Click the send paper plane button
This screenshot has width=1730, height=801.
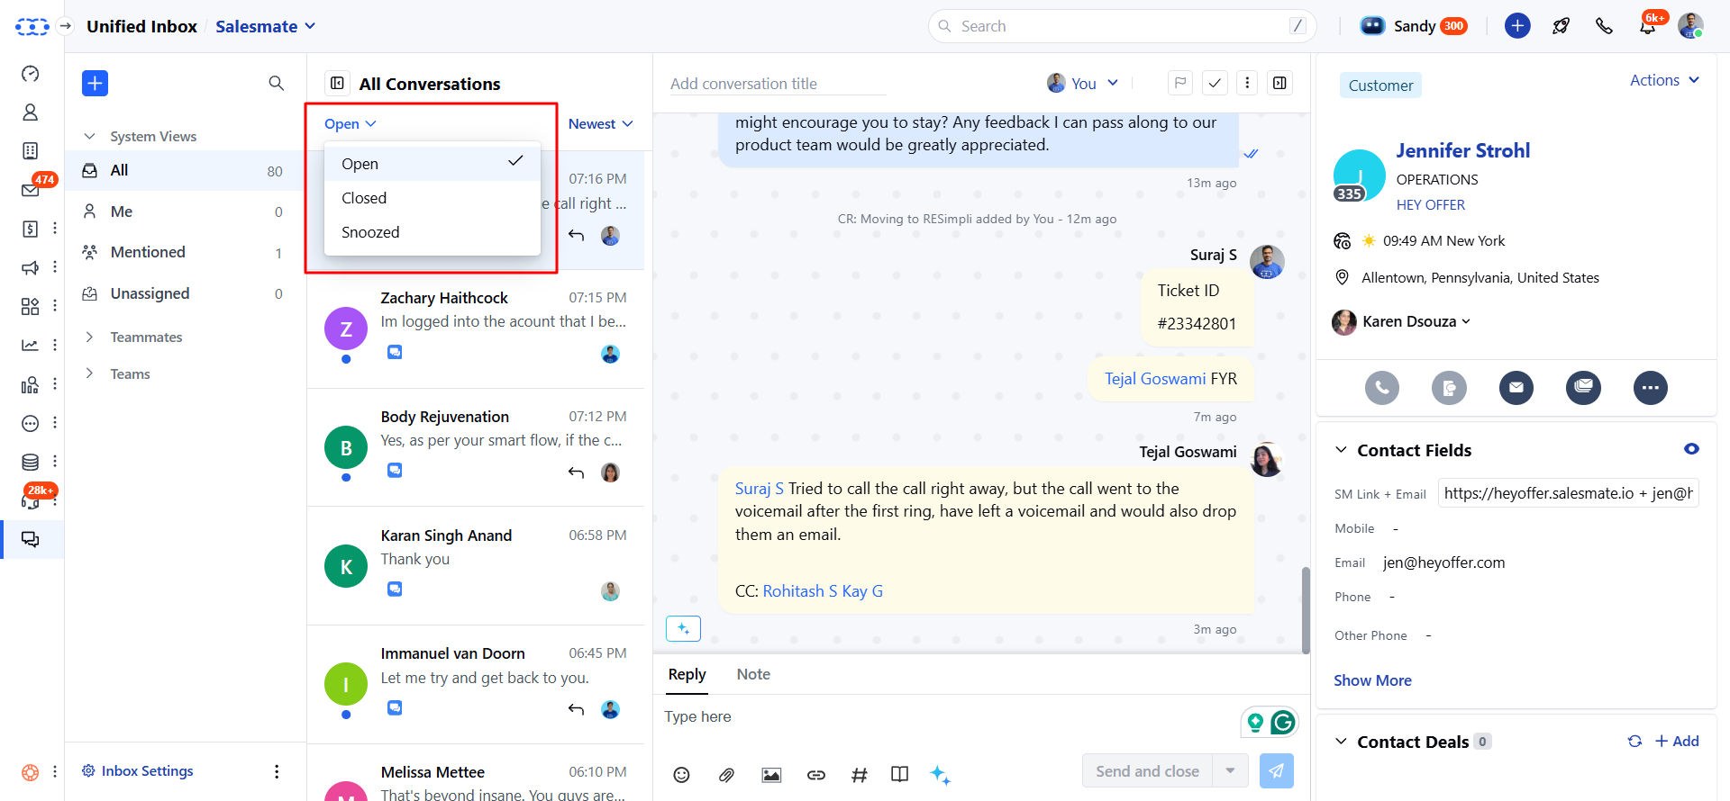(x=1277, y=770)
